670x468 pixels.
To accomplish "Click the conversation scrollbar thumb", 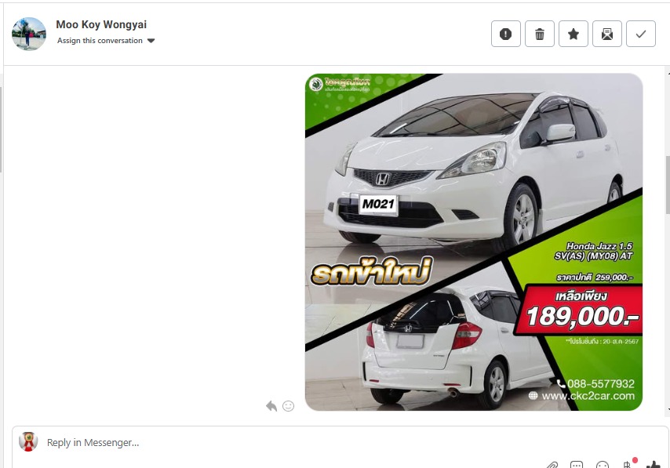I will pos(668,184).
